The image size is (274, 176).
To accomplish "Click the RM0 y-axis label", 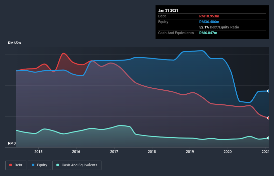I will coord(12,143).
